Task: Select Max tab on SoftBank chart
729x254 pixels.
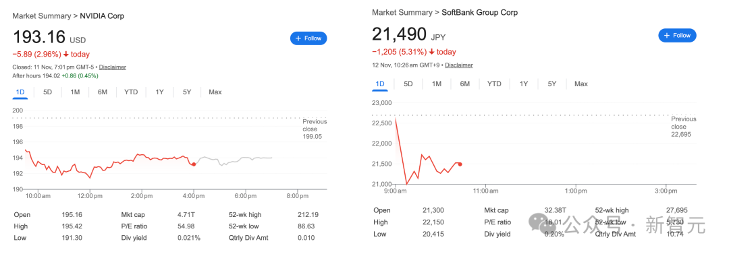Action: (581, 84)
